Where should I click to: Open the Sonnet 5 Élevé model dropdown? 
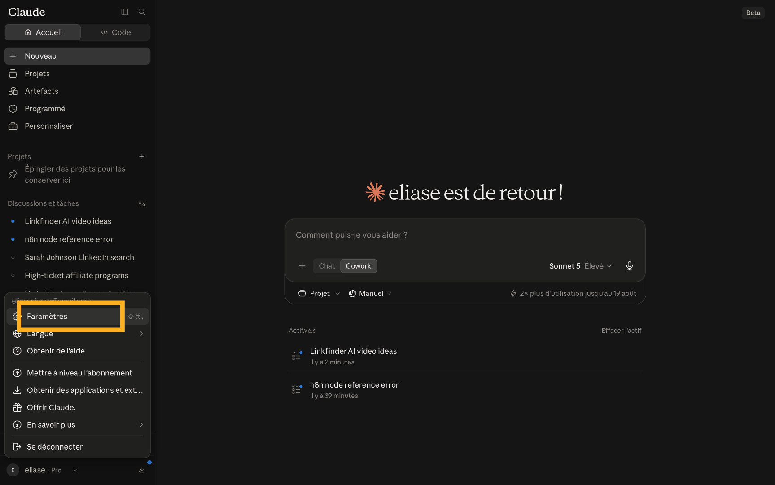[x=580, y=266]
